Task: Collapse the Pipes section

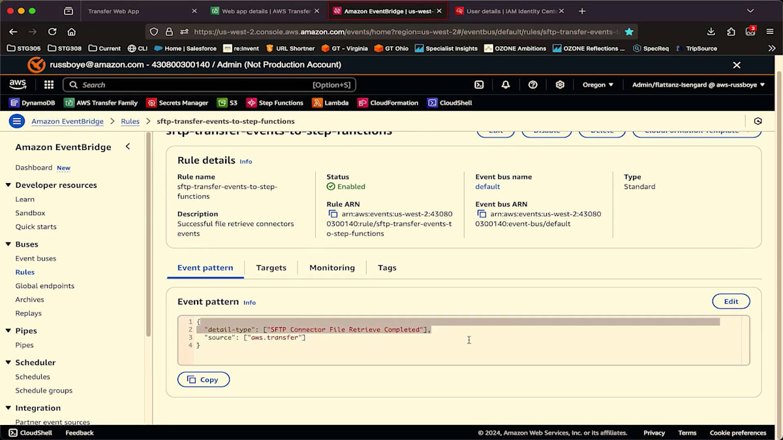Action: 8,331
